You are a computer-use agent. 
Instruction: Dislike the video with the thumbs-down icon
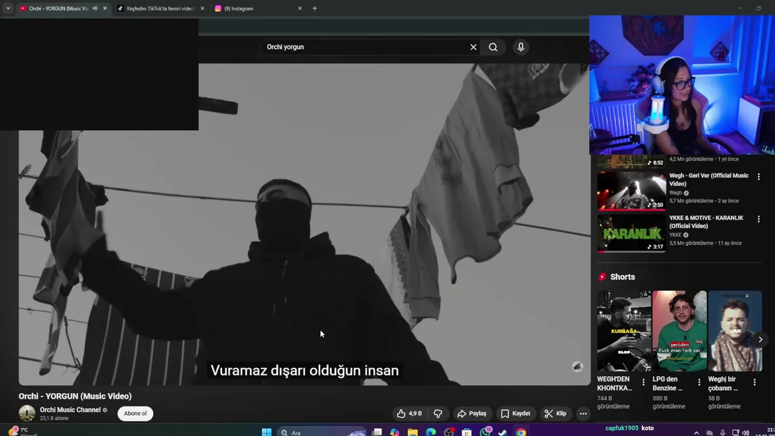click(438, 414)
